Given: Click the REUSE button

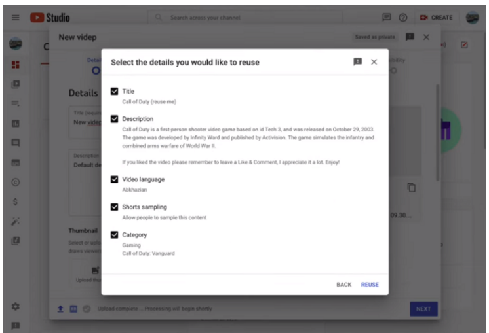Looking at the screenshot, I should (370, 285).
